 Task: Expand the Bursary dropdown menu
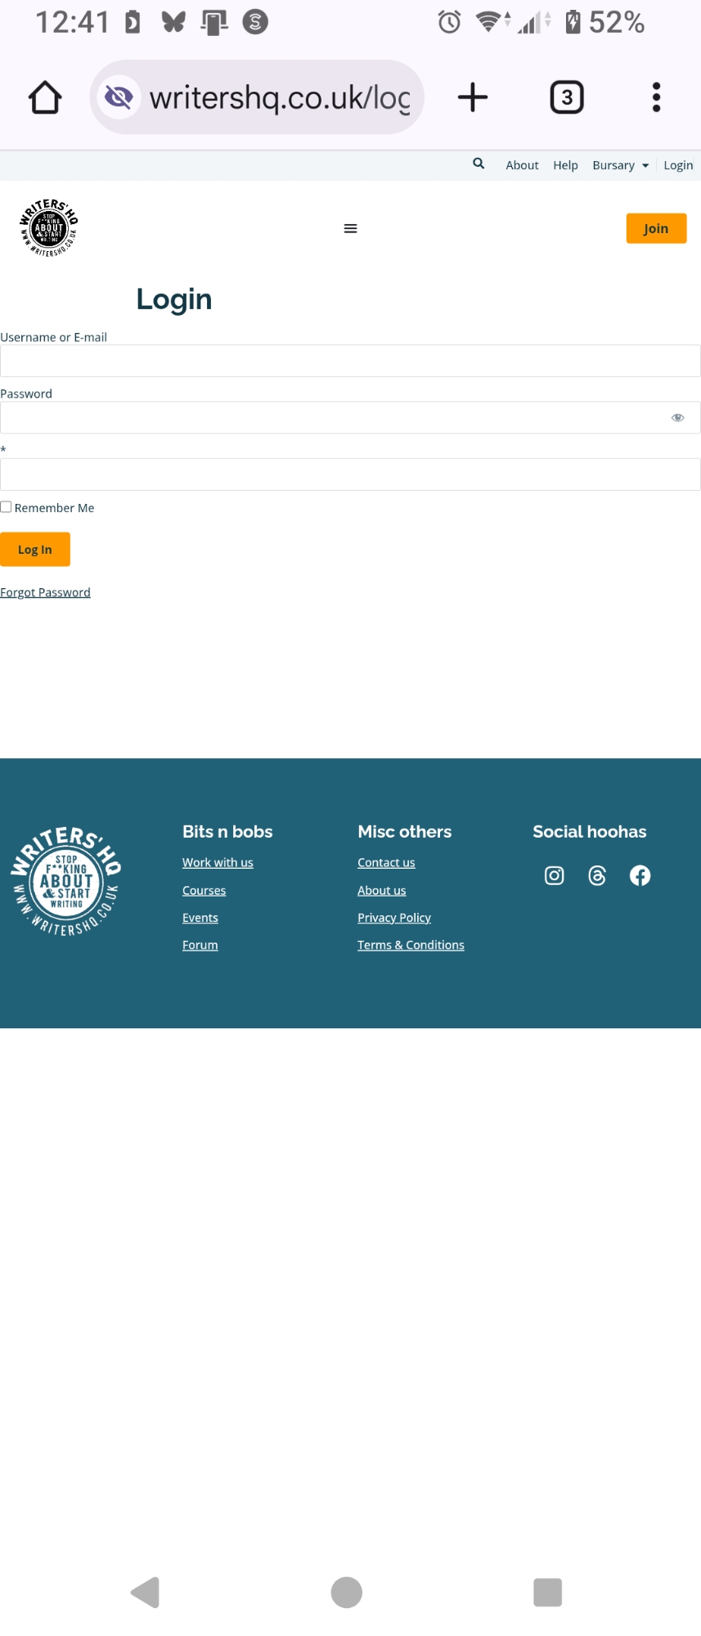point(620,165)
